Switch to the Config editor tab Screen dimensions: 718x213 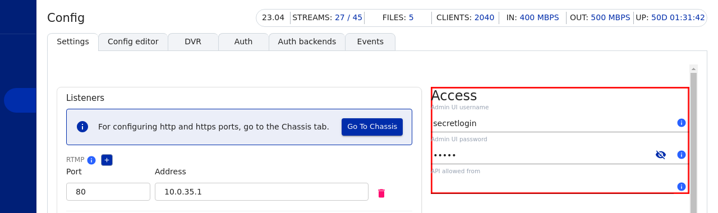coord(133,42)
